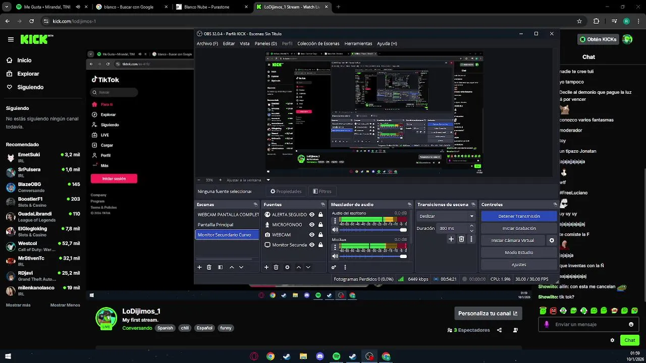Open Audio del escritorio three-dot options

[335, 221]
